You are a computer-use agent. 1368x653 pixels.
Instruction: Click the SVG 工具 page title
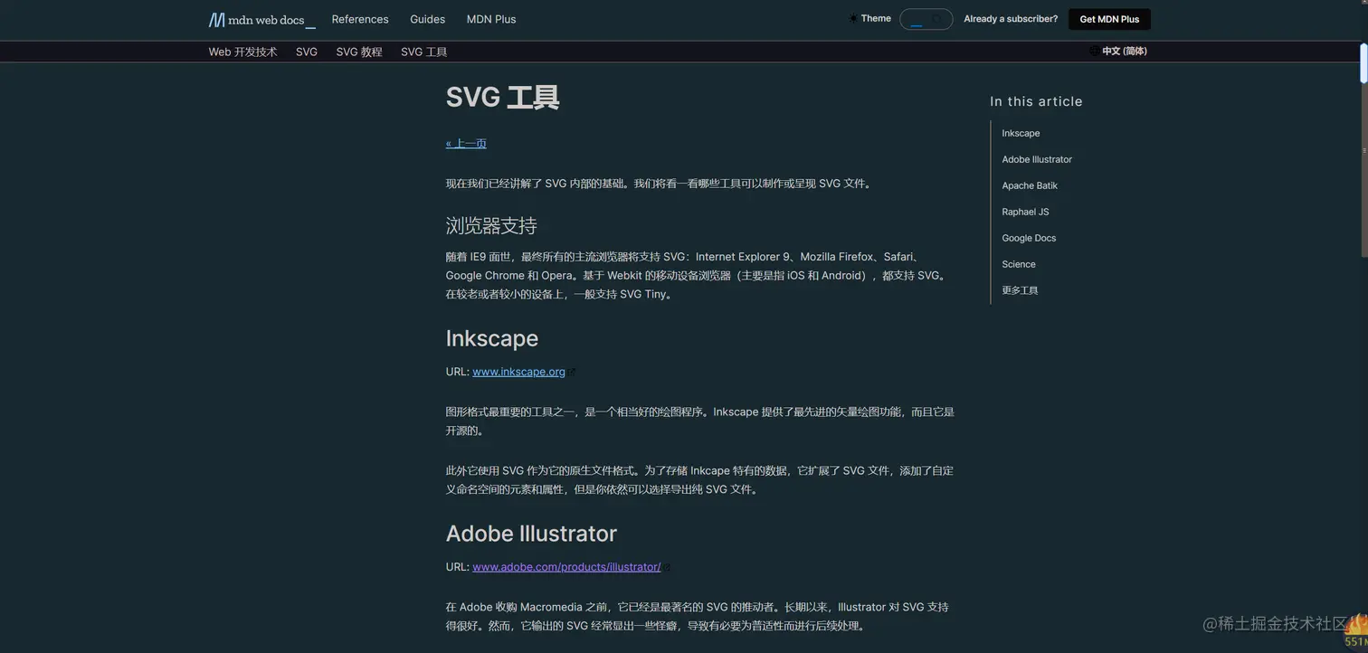pyautogui.click(x=502, y=97)
